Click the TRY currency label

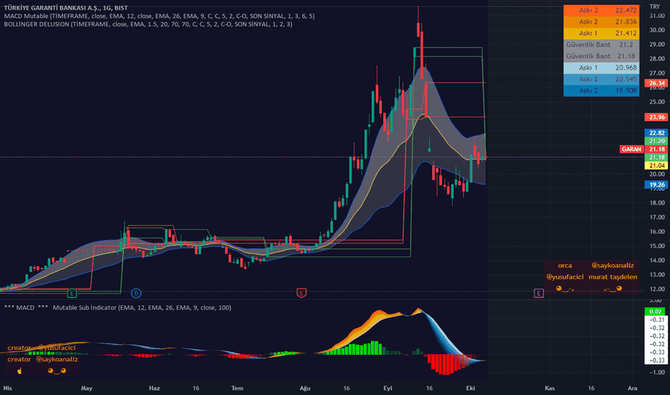[x=655, y=6]
